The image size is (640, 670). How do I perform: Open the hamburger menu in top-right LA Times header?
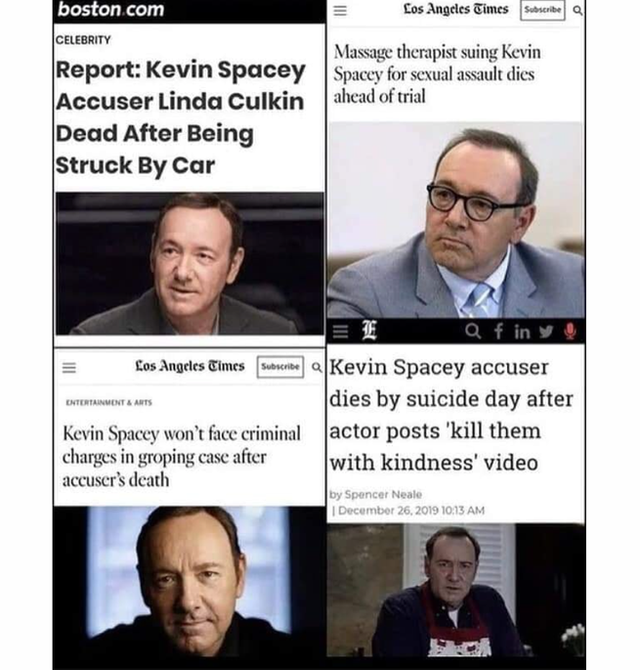(x=340, y=10)
